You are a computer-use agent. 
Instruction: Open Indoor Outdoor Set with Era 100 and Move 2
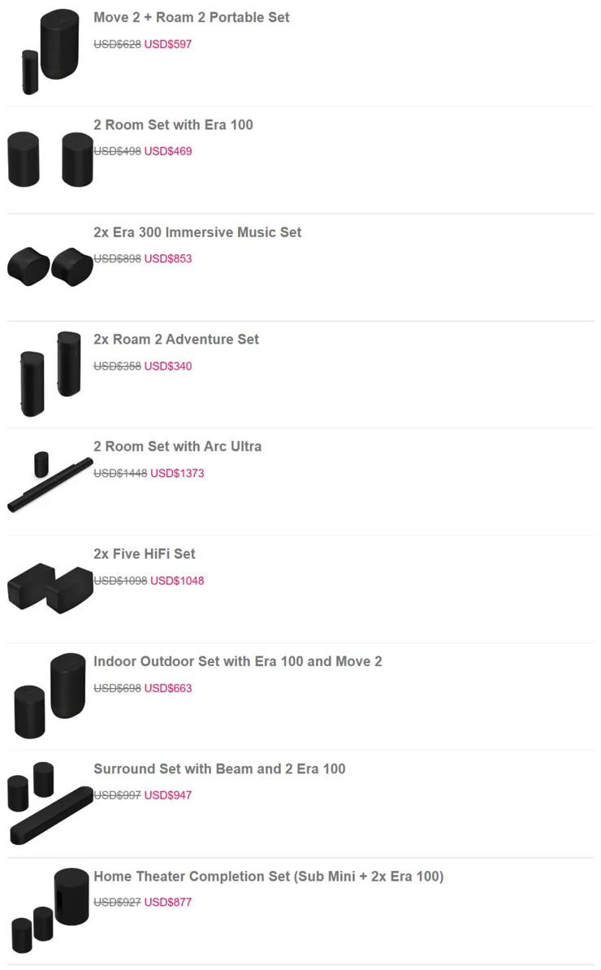[x=237, y=661]
